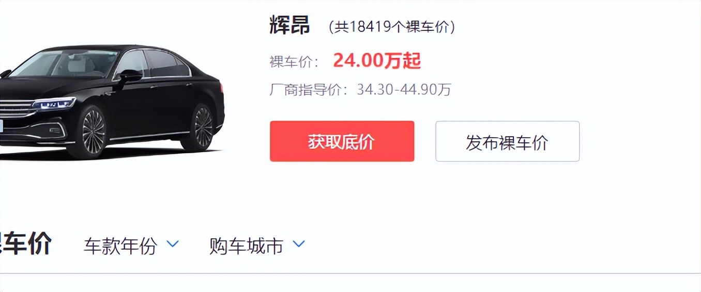Image resolution: width=701 pixels, height=292 pixels.
Task: Open the 共18419个裸车价 count link
Action: 392,27
